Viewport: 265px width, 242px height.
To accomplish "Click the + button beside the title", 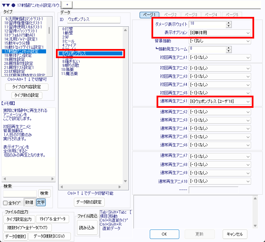I will (x=67, y=4).
